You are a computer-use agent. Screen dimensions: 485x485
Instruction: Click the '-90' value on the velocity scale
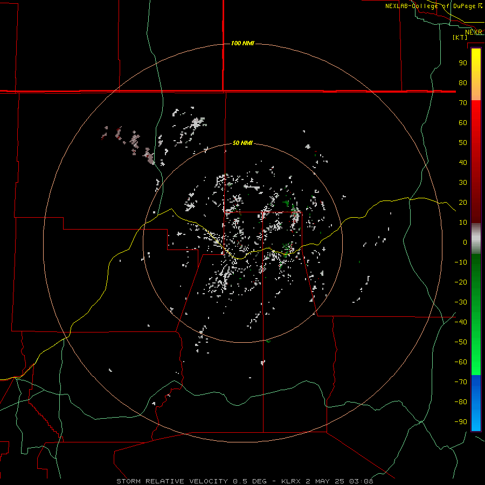[461, 422]
